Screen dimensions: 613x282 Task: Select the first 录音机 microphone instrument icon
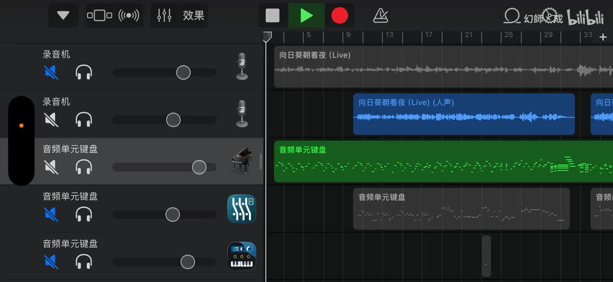pyautogui.click(x=242, y=66)
